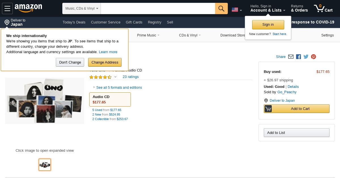Open the Prime Music menu

(148, 35)
